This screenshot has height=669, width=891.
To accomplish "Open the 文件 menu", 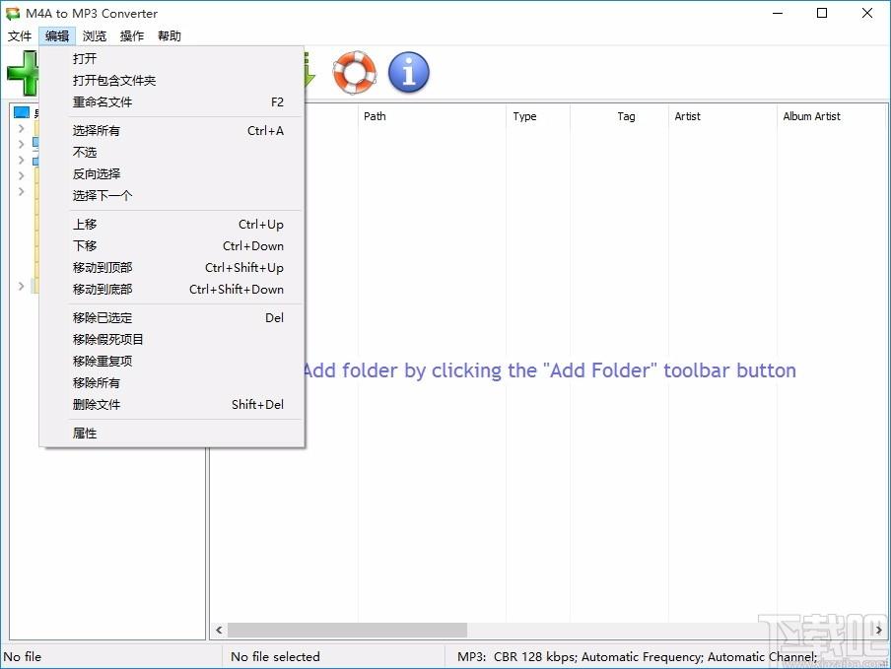I will coord(20,35).
